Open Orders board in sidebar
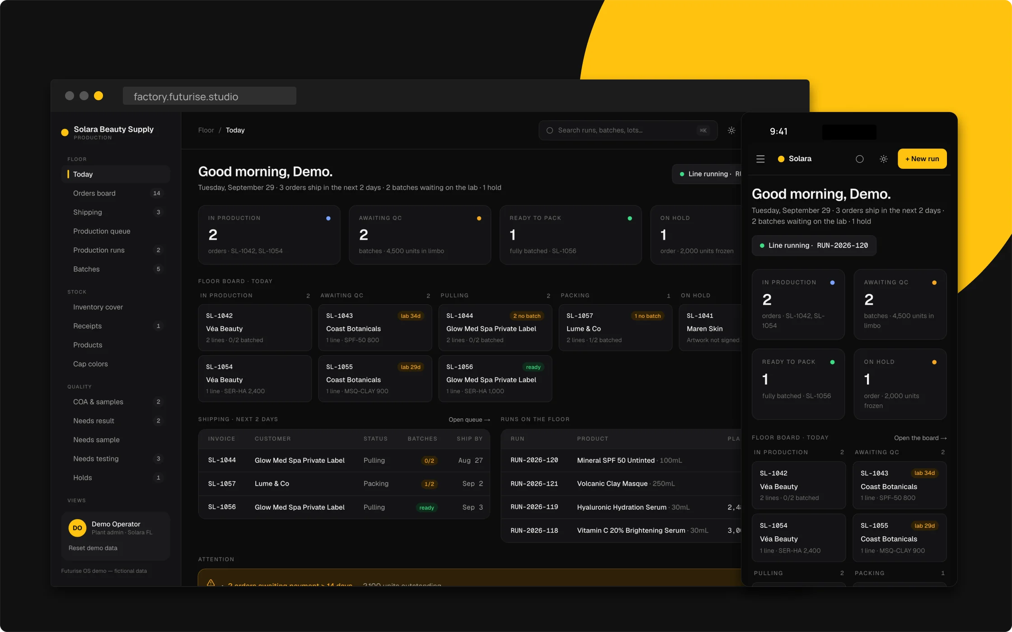This screenshot has height=632, width=1012. tap(116, 193)
